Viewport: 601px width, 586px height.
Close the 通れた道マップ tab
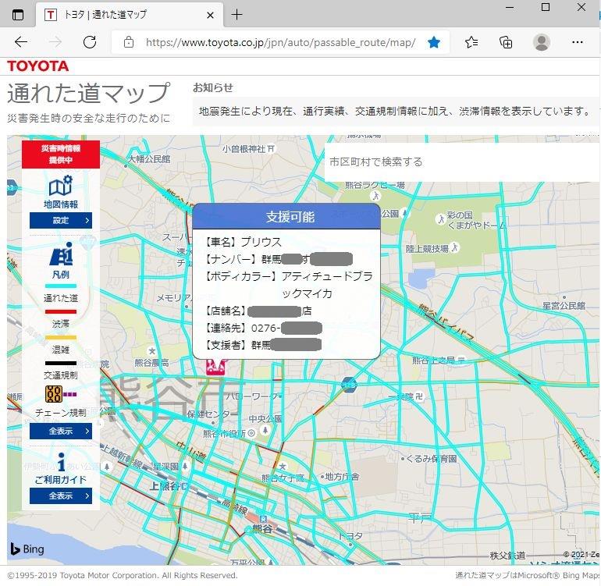pos(210,16)
